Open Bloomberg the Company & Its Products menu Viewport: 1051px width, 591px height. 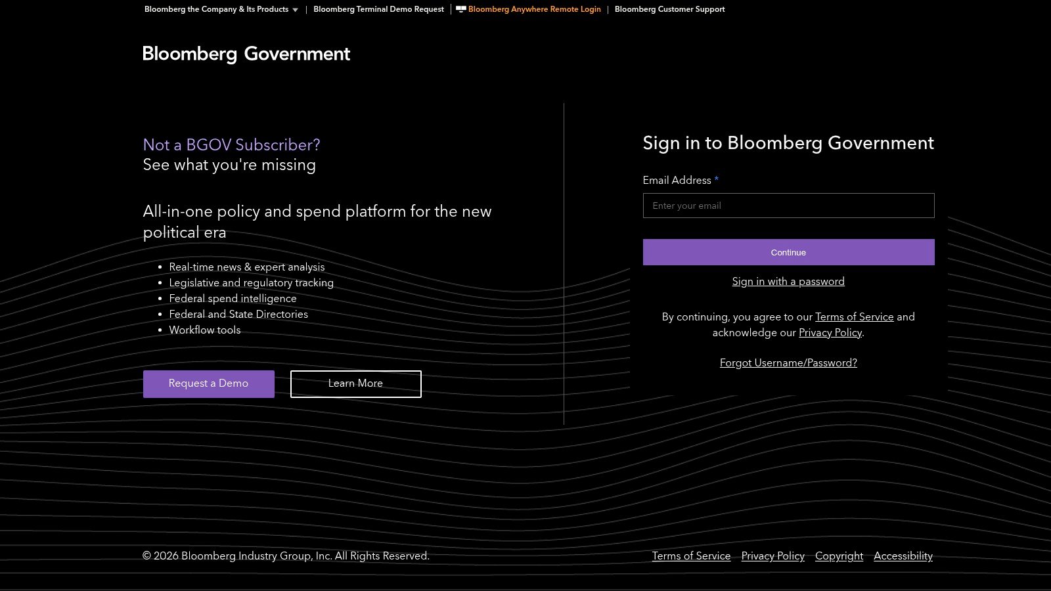217,9
